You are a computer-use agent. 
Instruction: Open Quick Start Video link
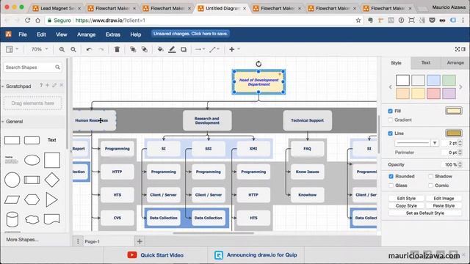point(155,255)
